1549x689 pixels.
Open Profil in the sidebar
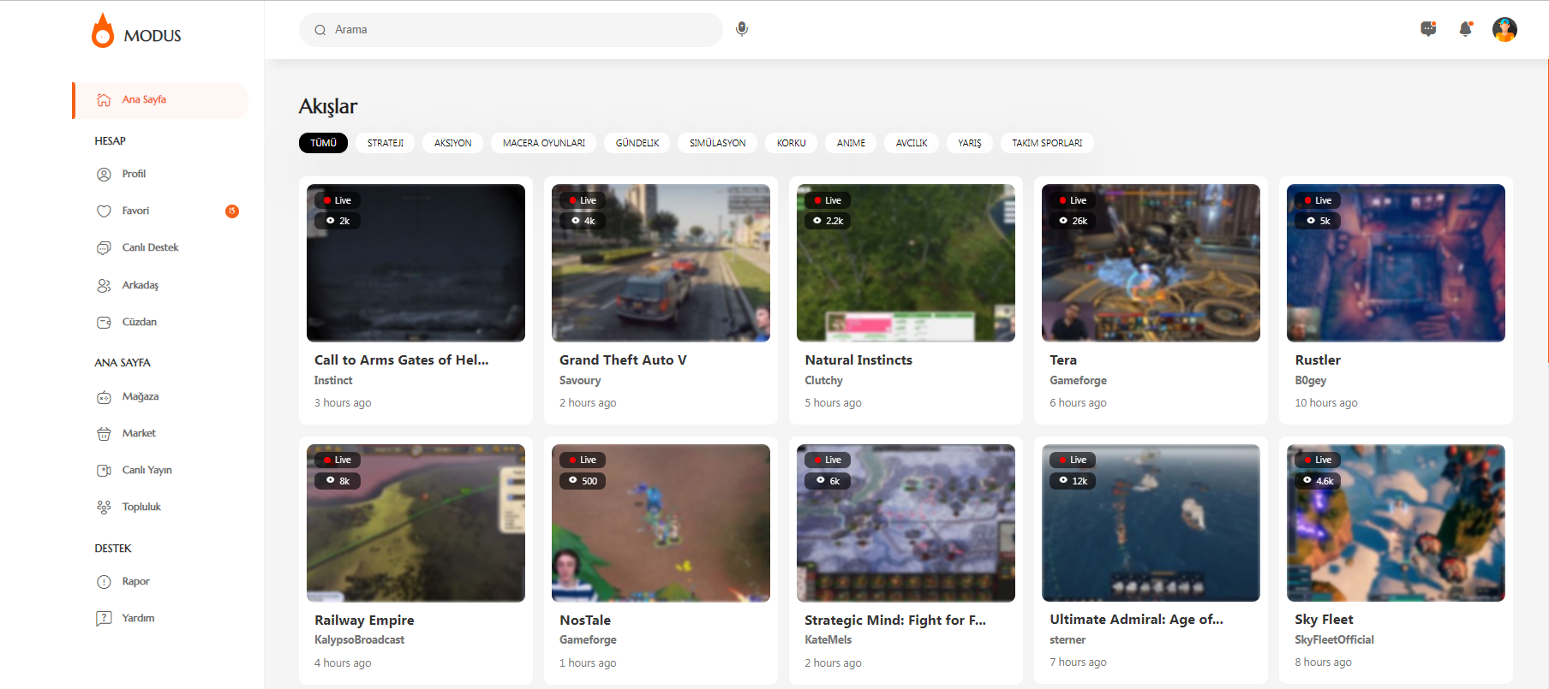point(134,175)
